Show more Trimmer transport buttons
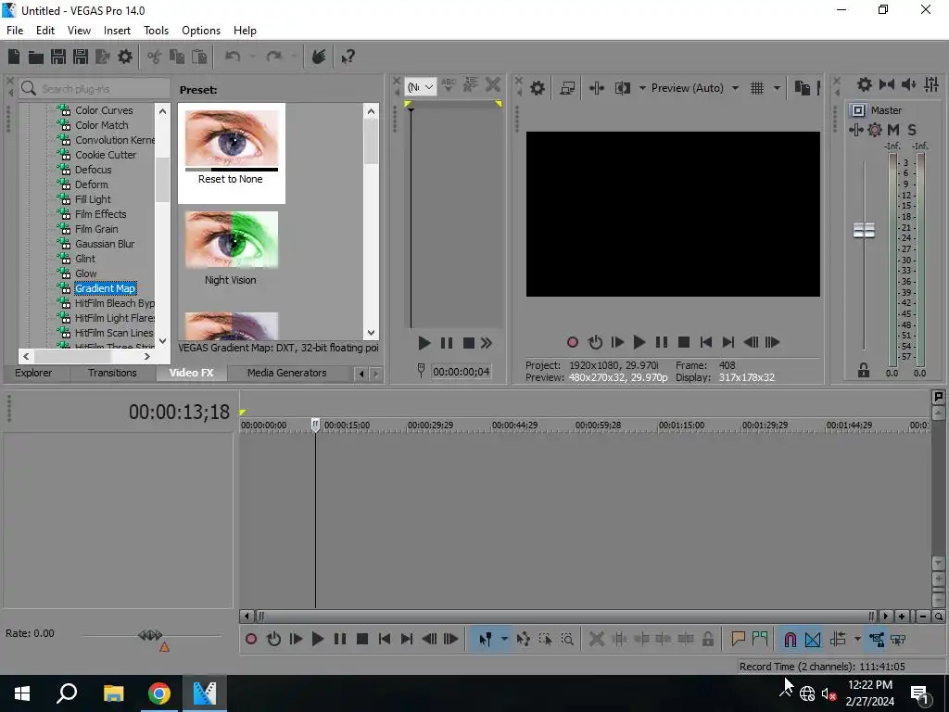 pos(487,343)
